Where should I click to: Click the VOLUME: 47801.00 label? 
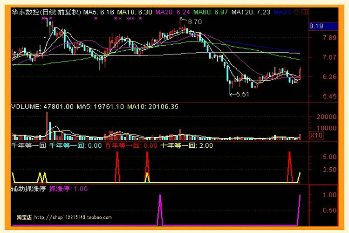(x=42, y=107)
